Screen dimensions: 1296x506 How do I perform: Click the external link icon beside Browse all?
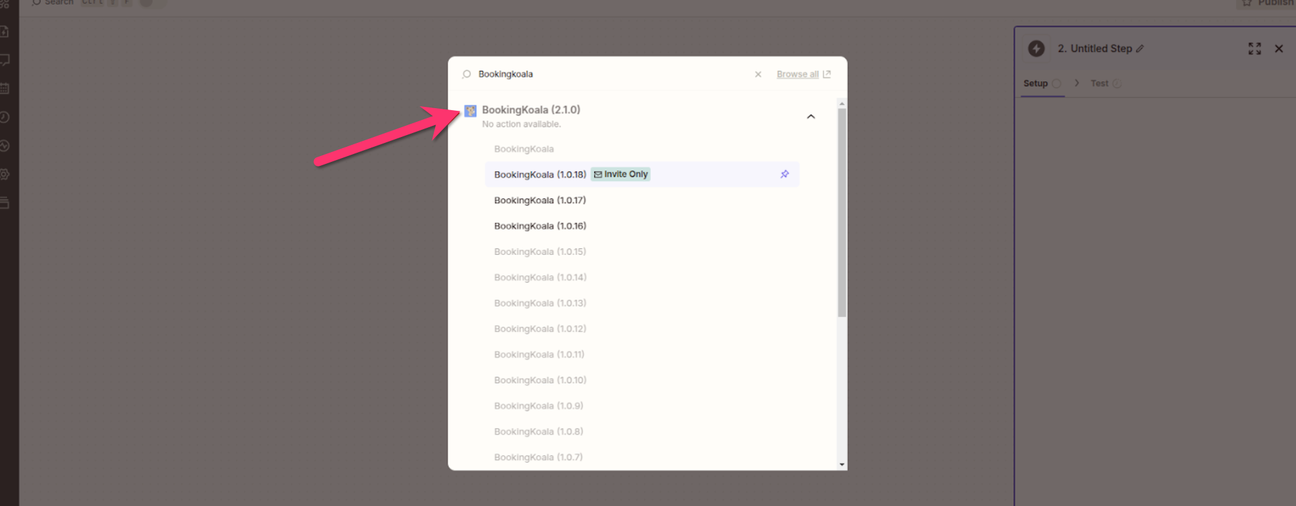pos(827,74)
